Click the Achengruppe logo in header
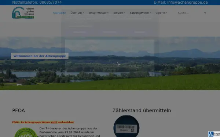The height and width of the screenshot is (137, 220). 23,12
